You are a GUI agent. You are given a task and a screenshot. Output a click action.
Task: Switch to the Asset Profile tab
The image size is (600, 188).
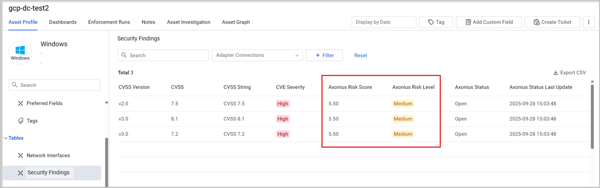23,22
